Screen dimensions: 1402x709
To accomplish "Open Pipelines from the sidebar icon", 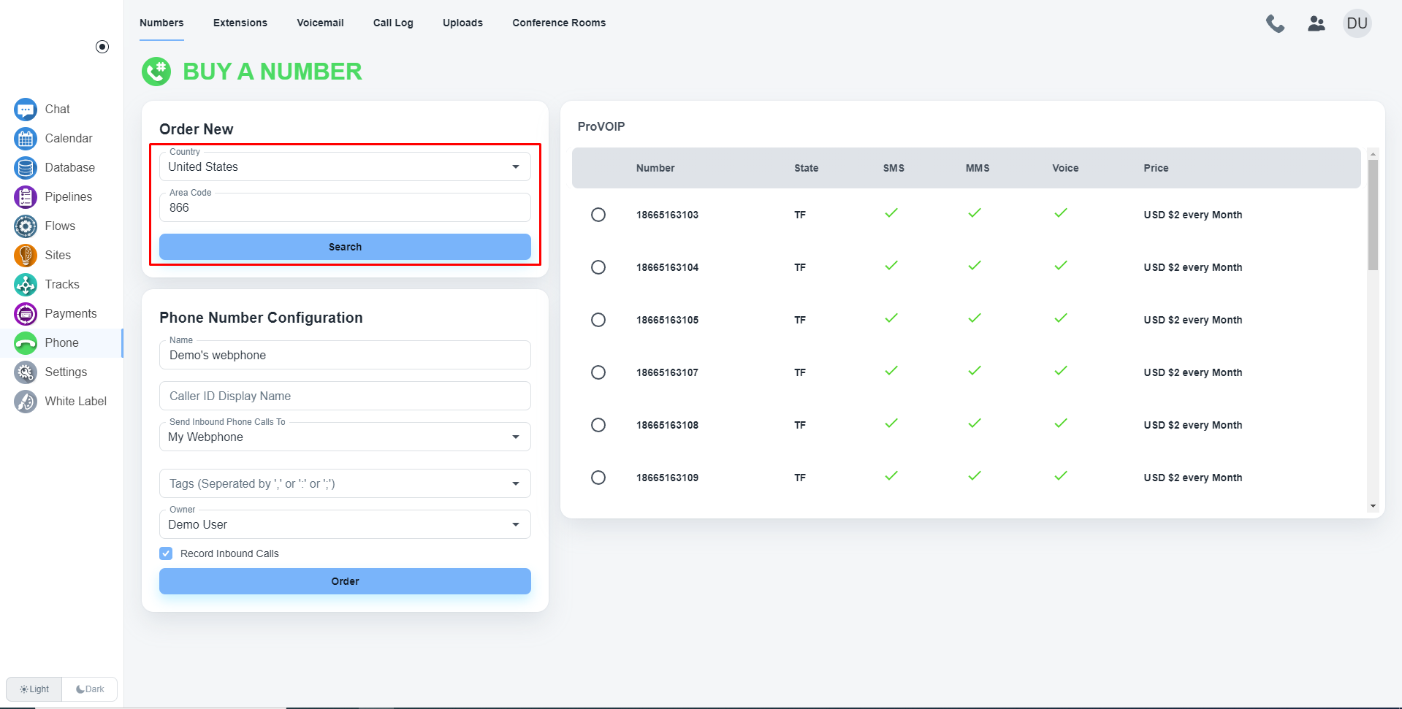I will coord(26,197).
